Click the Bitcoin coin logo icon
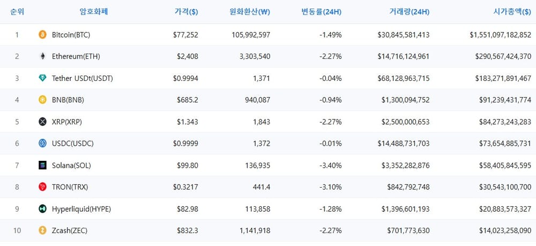 coord(42,34)
